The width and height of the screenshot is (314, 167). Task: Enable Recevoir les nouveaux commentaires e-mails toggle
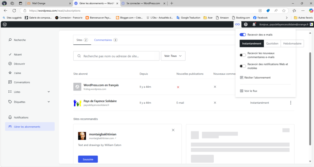[243, 55]
